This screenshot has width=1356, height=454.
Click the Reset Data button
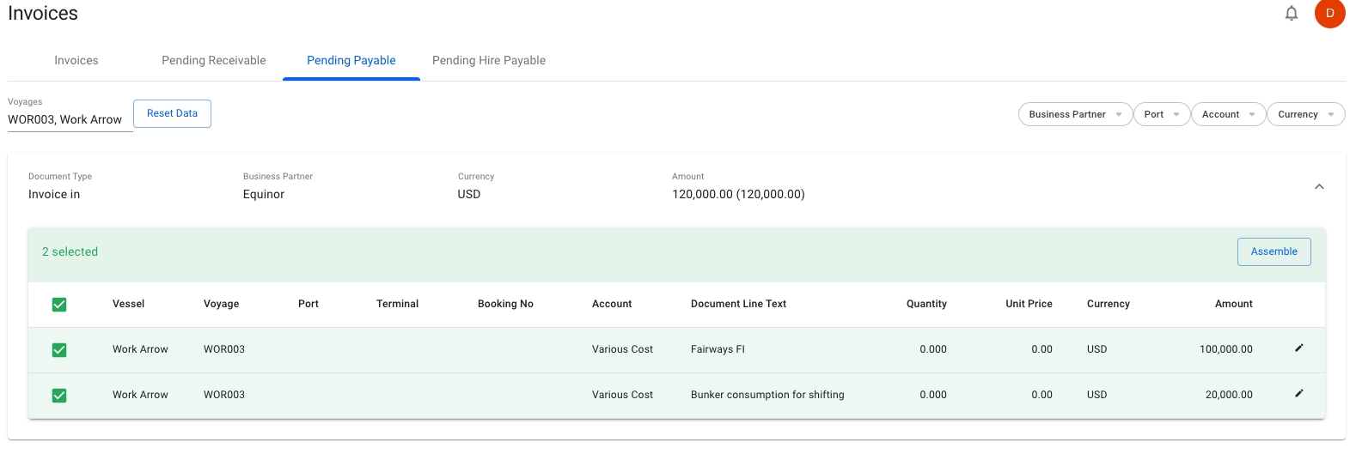click(x=172, y=113)
